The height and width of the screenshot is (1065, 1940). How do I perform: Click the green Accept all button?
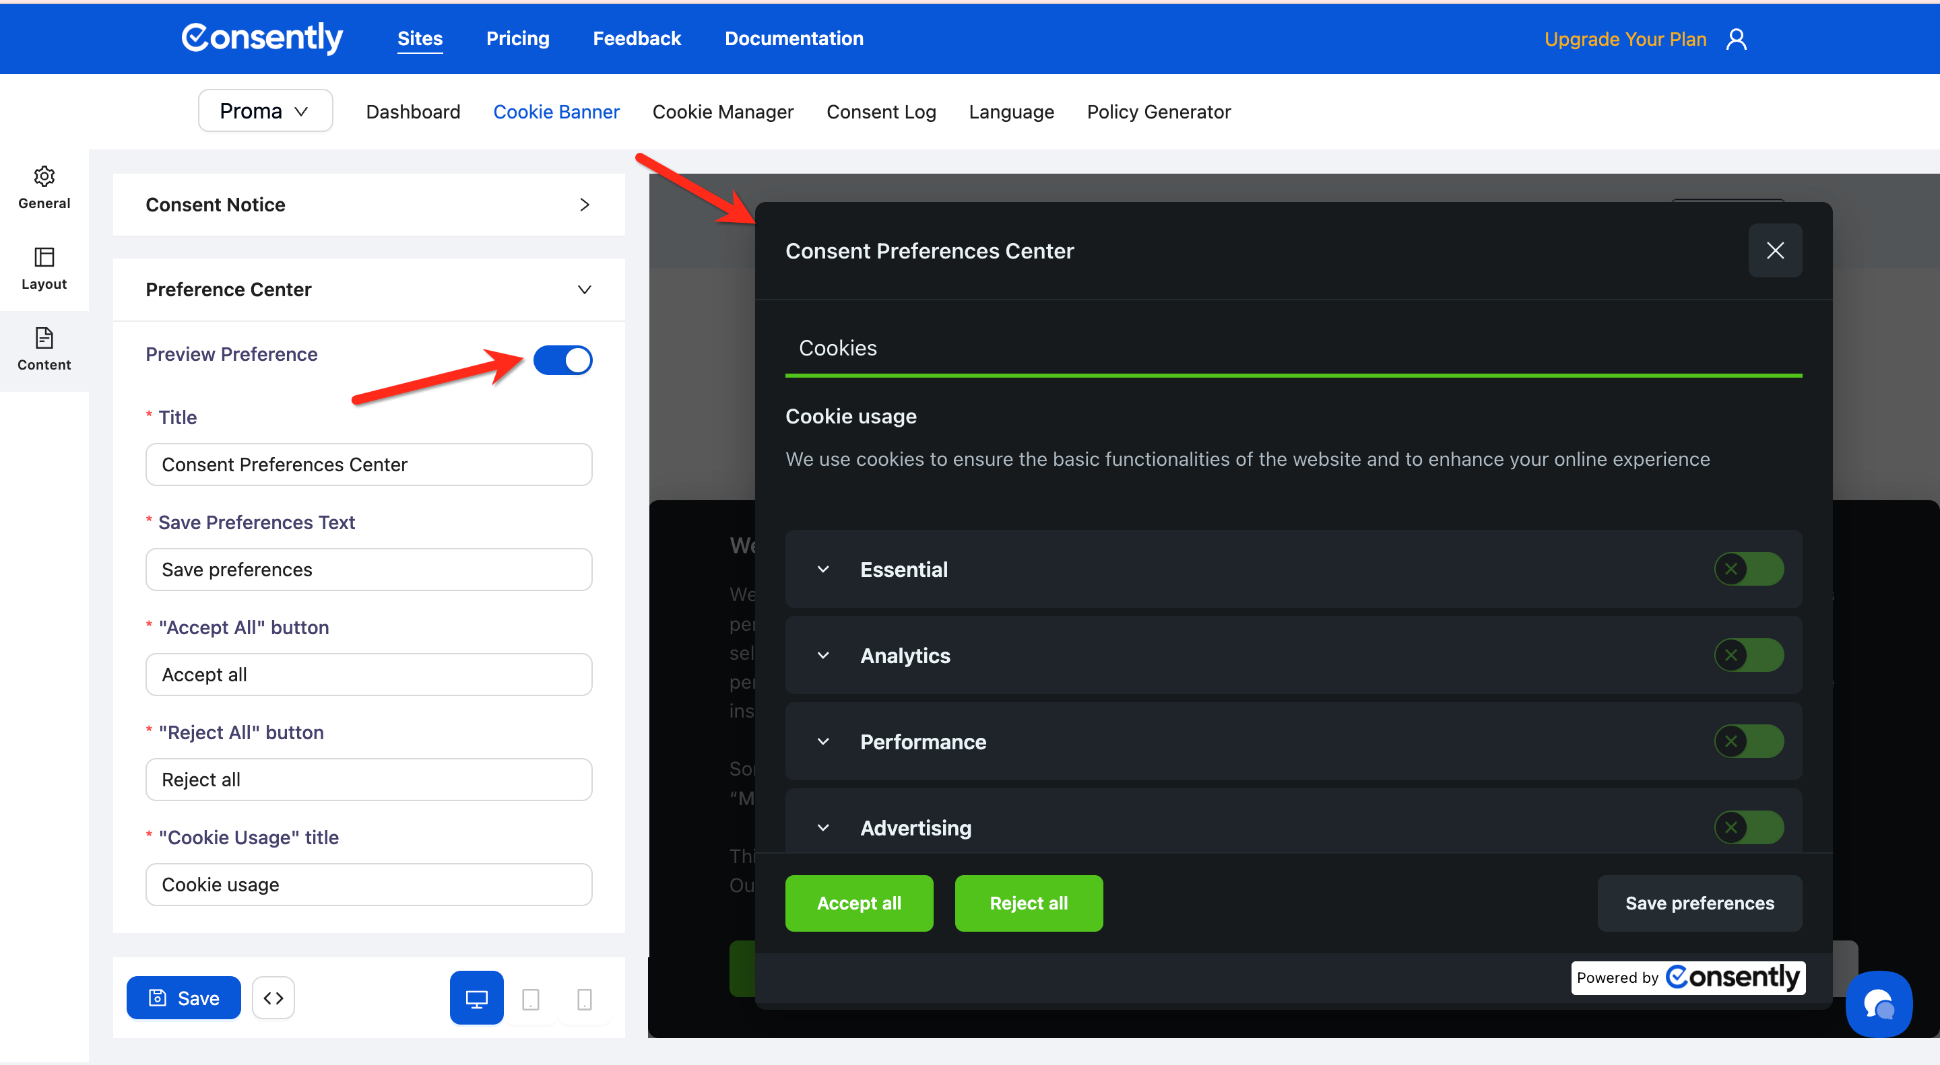pyautogui.click(x=859, y=903)
